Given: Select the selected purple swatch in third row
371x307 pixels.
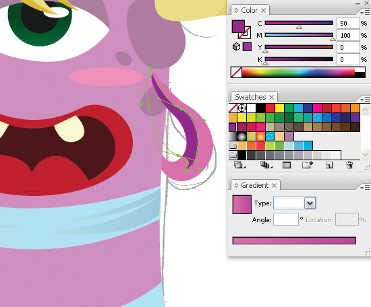Looking at the screenshot, I should [x=233, y=127].
